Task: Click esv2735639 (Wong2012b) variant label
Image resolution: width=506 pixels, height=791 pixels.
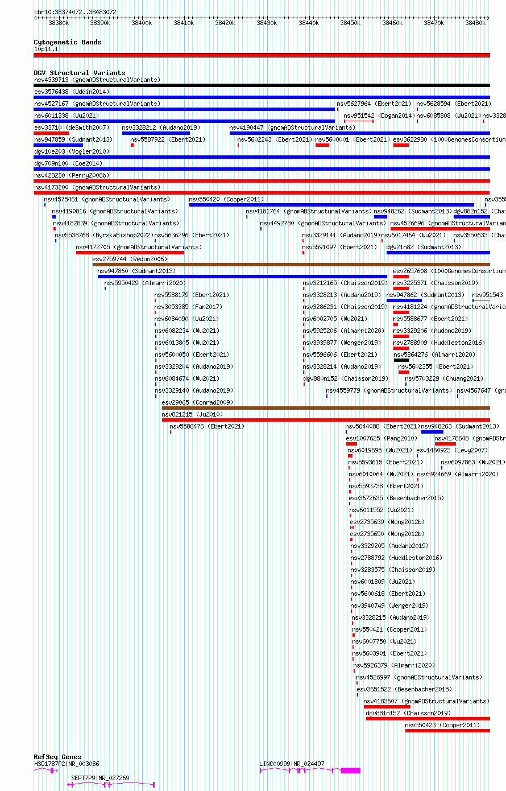Action: 387,522
